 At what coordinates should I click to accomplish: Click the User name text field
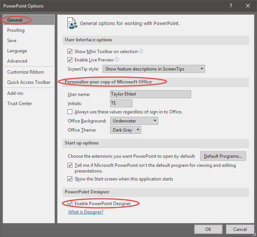click(151, 94)
